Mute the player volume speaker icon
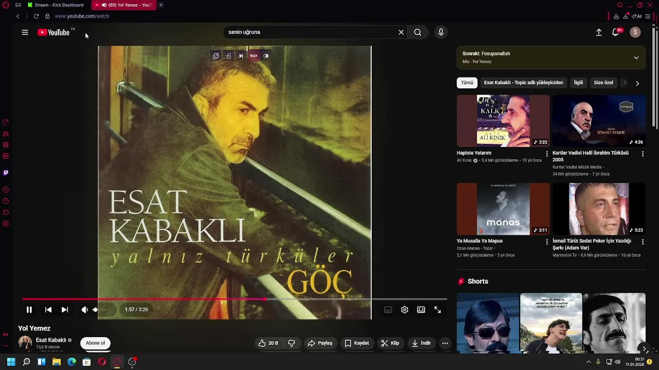 coord(84,310)
